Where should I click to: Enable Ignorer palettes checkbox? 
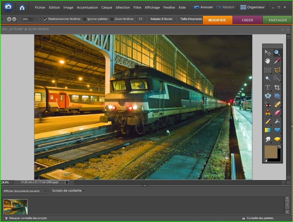pos(85,19)
